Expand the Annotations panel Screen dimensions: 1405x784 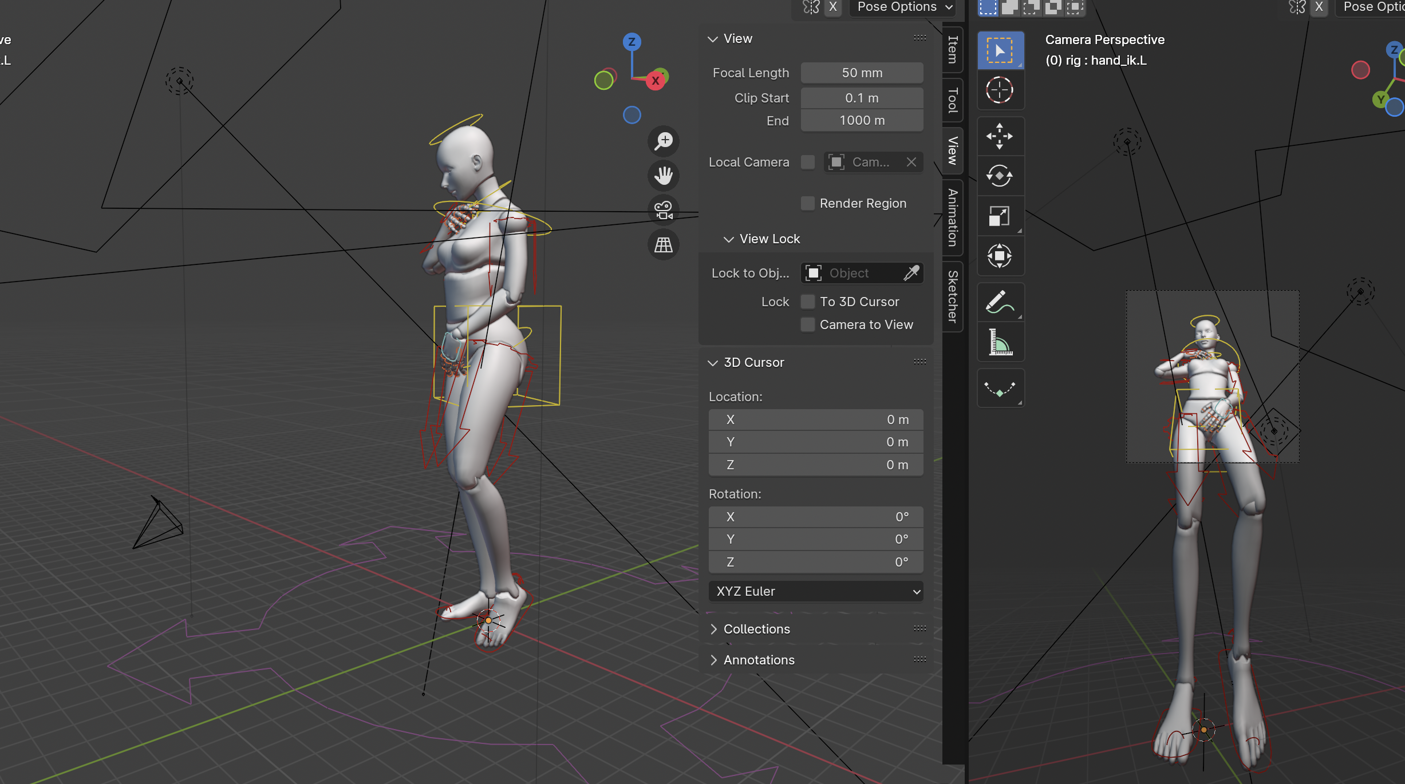[713, 660]
